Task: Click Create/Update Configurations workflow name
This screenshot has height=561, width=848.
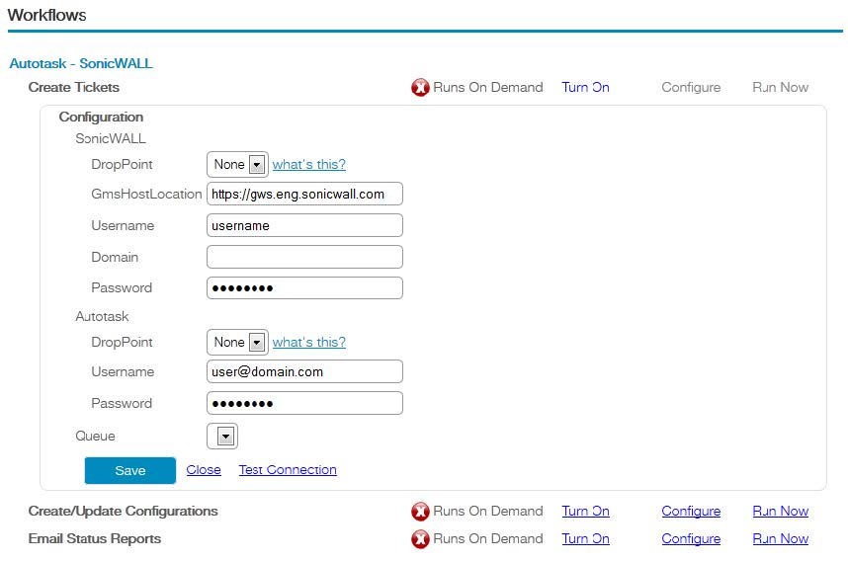Action: (x=123, y=511)
